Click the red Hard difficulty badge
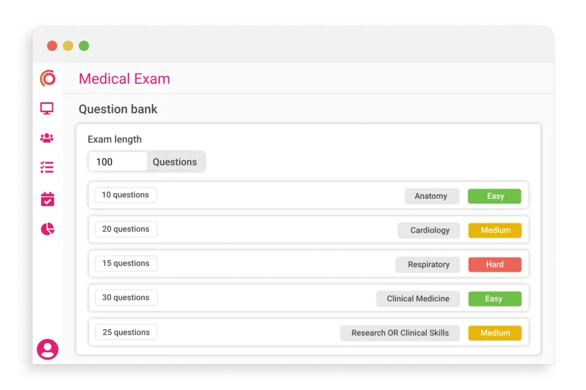Image resolution: width=586 pixels, height=390 pixels. click(x=494, y=265)
